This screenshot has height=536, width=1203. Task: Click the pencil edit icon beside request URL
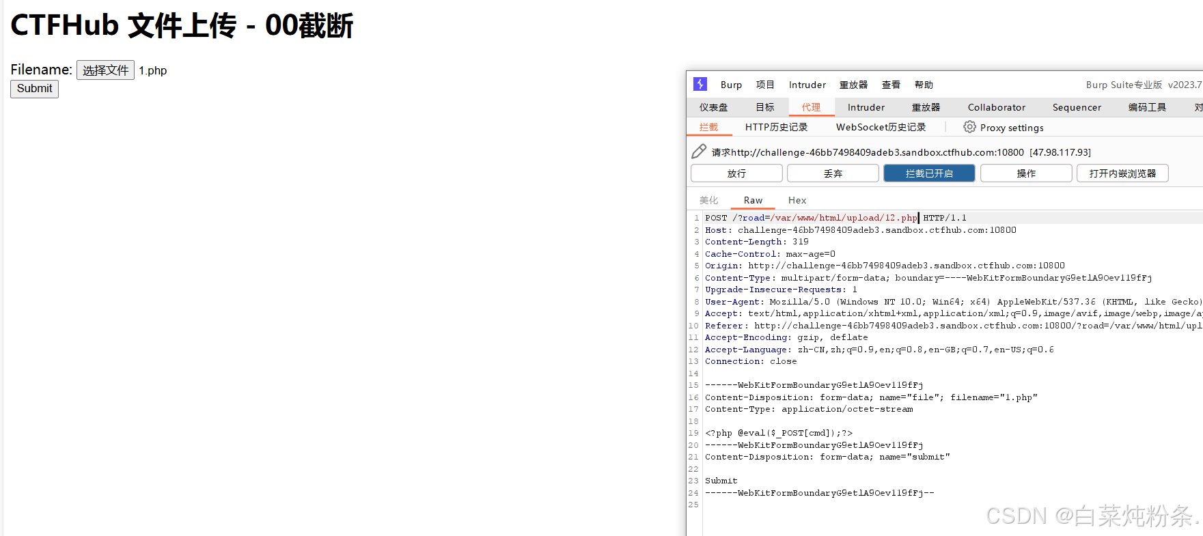pos(699,152)
